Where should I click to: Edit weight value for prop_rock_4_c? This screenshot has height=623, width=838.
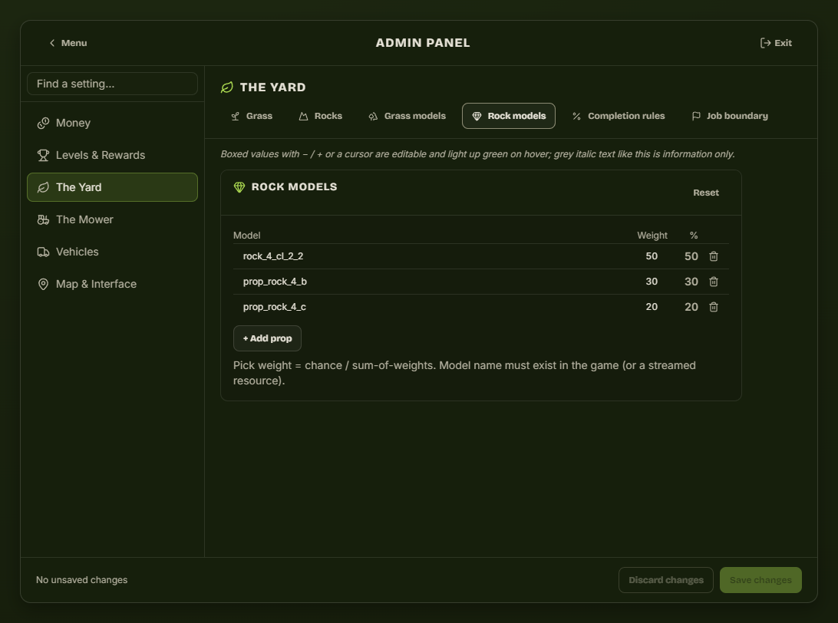point(652,307)
